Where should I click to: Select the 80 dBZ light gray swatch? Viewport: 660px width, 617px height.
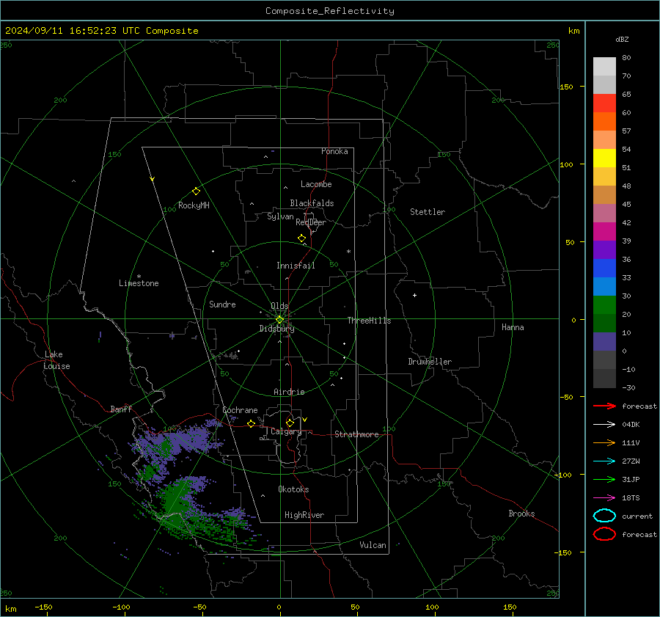click(x=604, y=67)
